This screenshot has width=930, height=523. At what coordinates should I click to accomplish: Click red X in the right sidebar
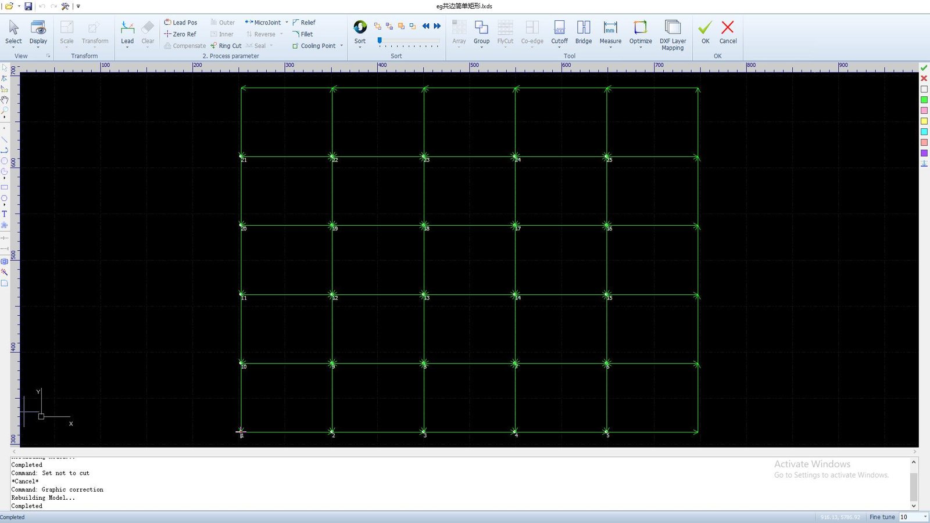click(x=924, y=78)
